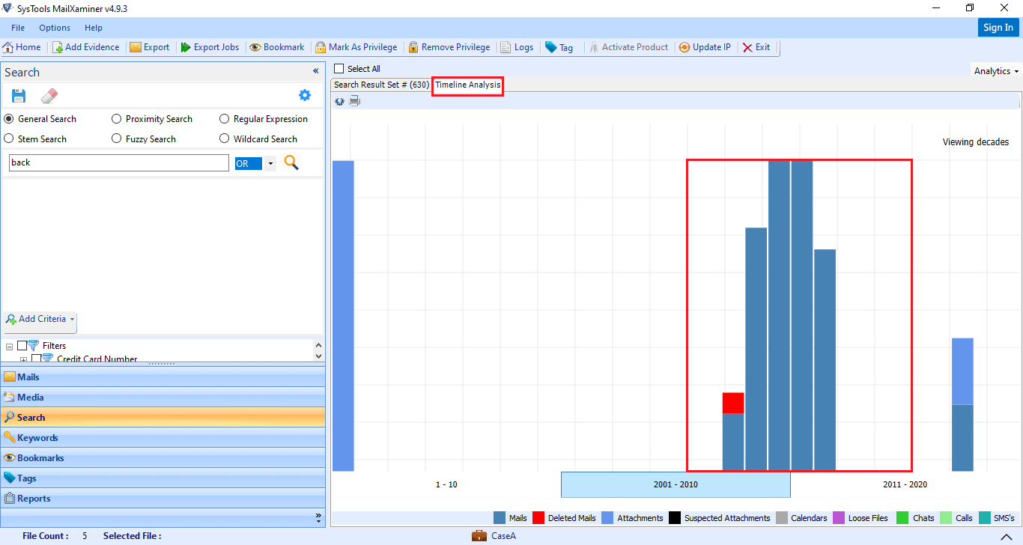The image size is (1023, 545).
Task: Select the Regular Expression radio button
Action: coord(225,119)
